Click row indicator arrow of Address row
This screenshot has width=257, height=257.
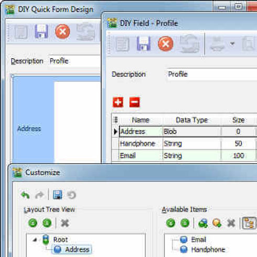pos(115,132)
